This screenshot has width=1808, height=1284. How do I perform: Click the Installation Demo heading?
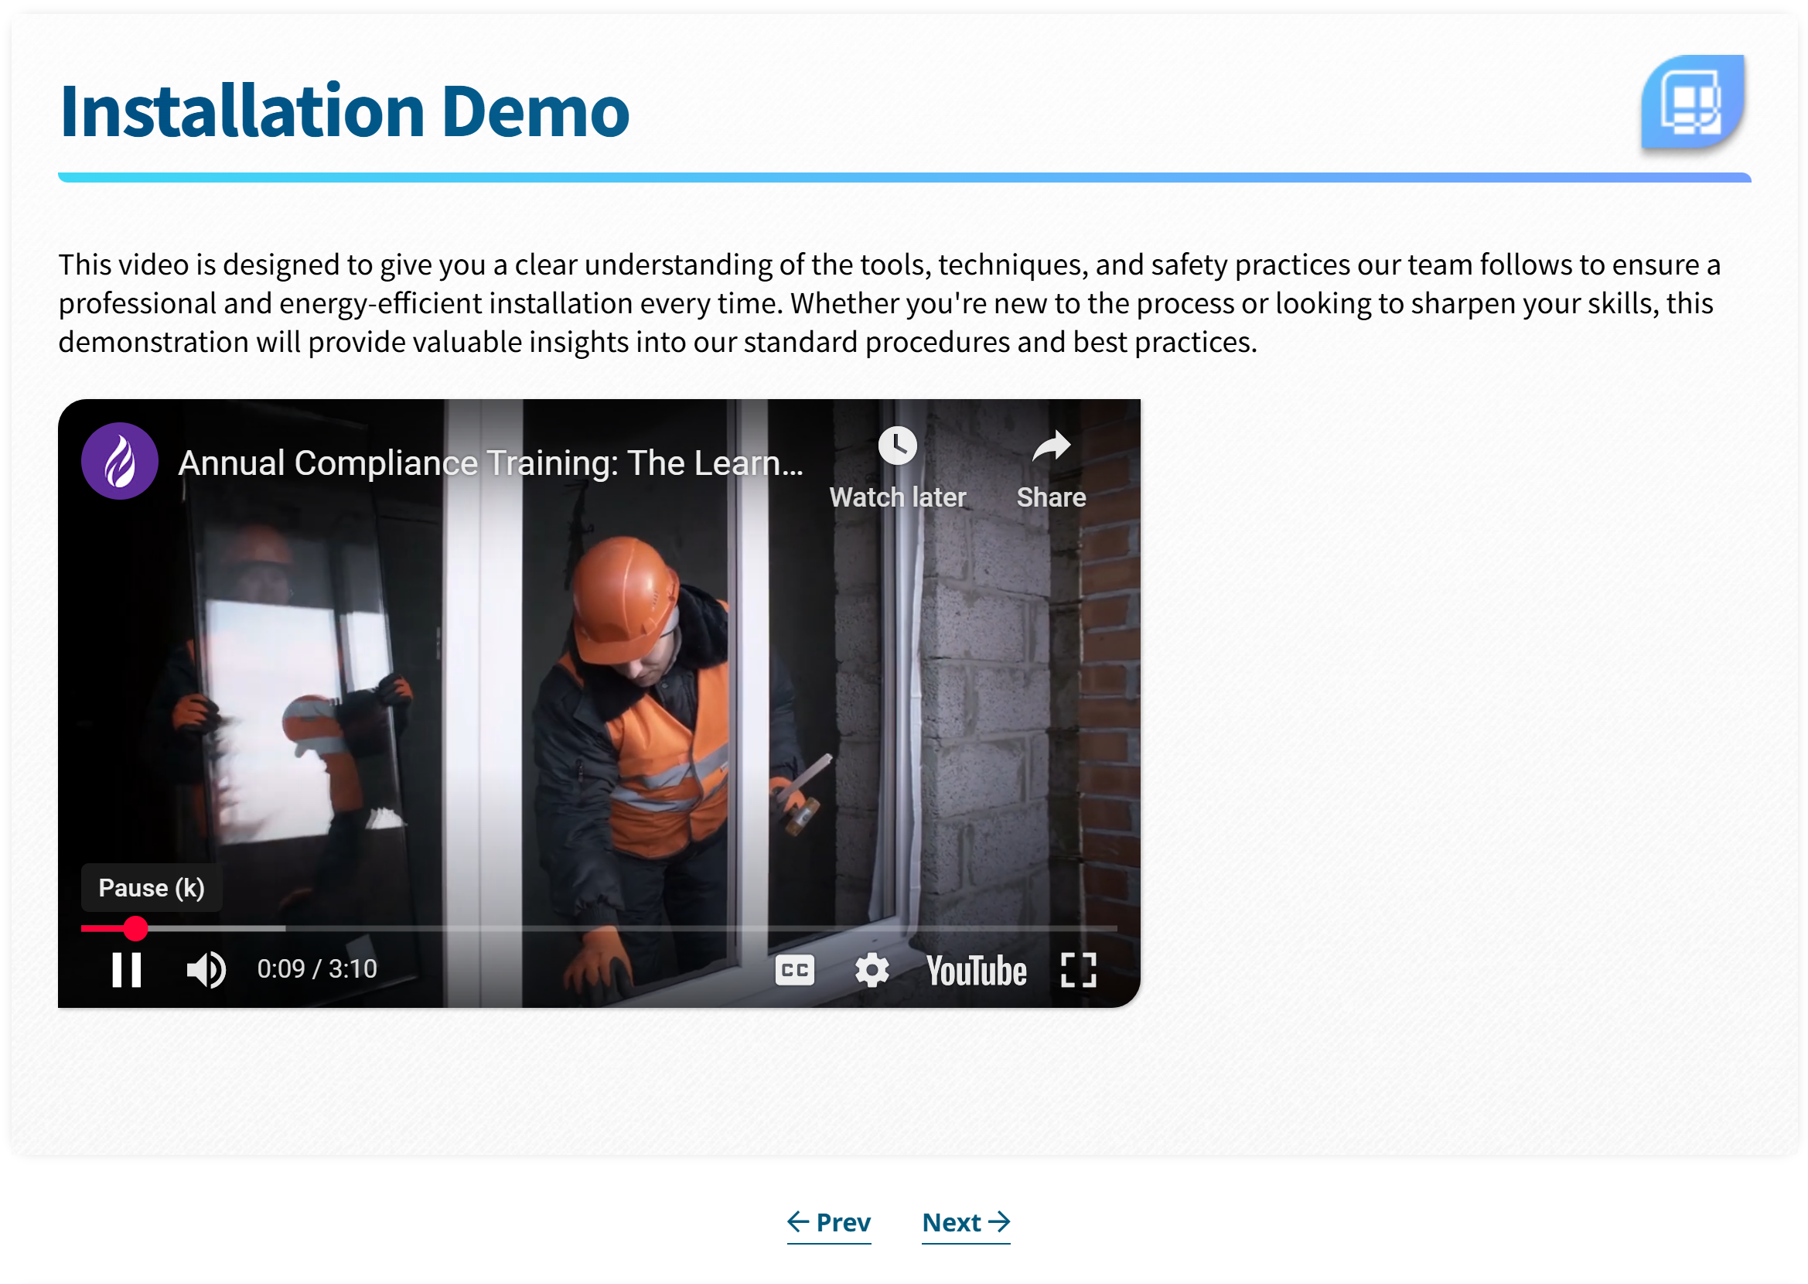(345, 111)
